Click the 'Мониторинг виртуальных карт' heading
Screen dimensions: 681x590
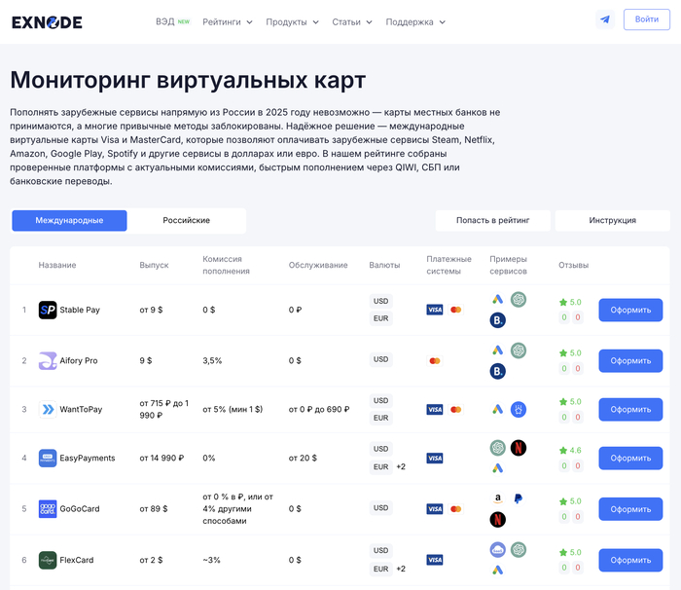188,80
